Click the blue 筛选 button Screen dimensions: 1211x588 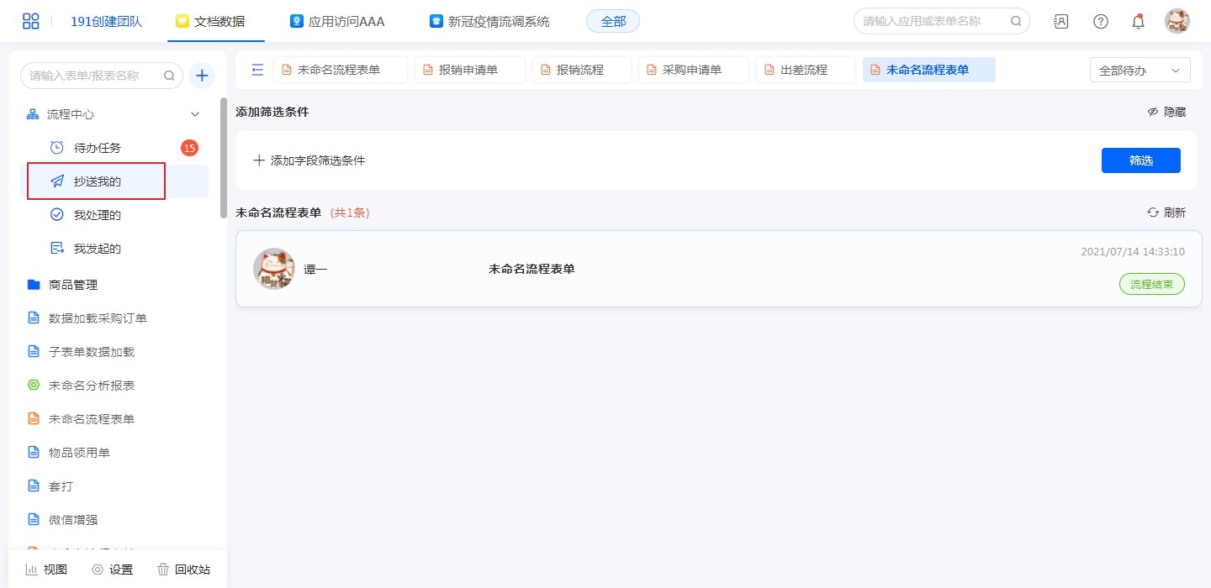pos(1140,160)
